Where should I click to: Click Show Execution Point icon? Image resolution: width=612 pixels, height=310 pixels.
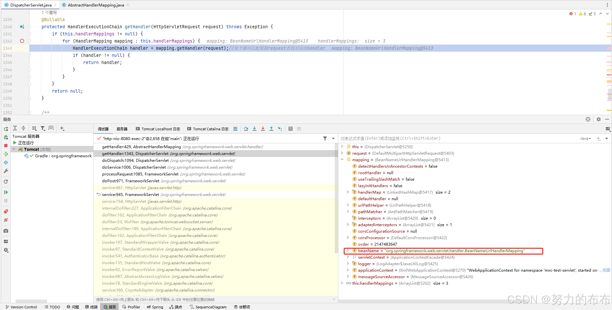235,129
